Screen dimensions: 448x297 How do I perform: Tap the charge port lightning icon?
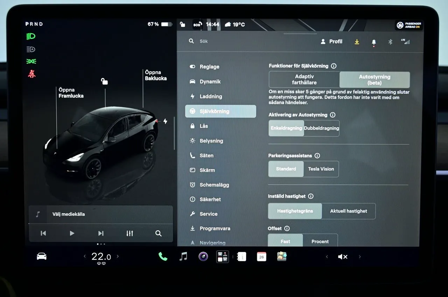click(165, 121)
